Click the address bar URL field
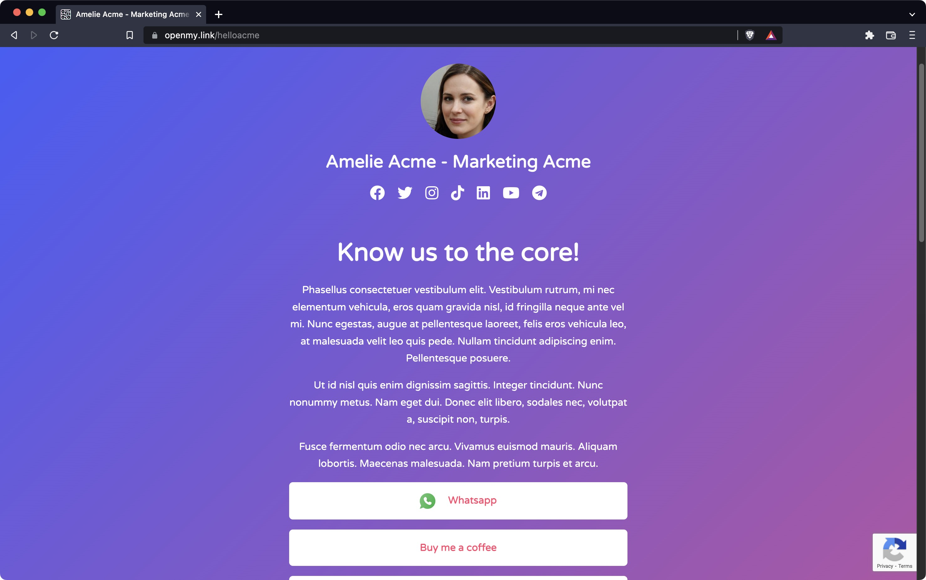This screenshot has width=926, height=580. [x=441, y=35]
